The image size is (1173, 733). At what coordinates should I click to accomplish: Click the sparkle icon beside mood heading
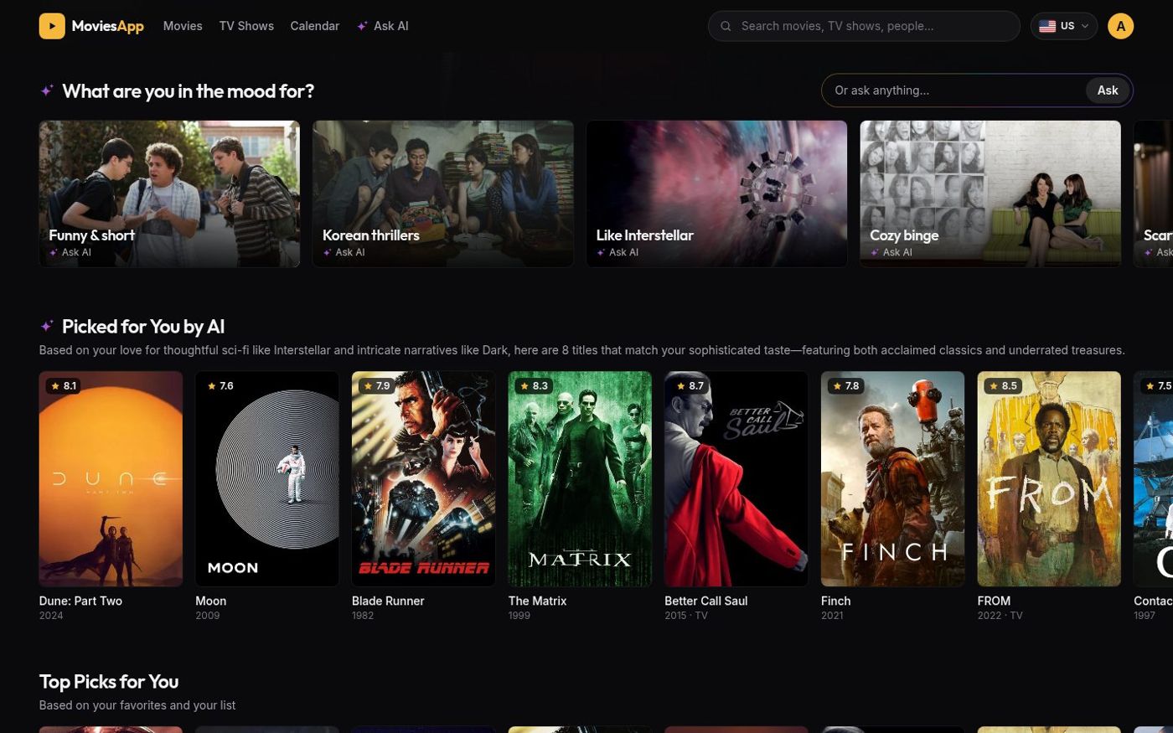(47, 90)
